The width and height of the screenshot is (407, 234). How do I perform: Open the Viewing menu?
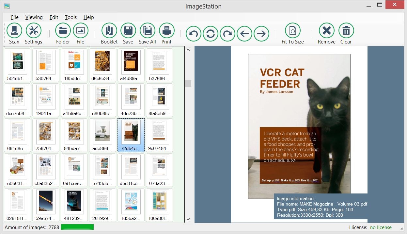(x=34, y=17)
